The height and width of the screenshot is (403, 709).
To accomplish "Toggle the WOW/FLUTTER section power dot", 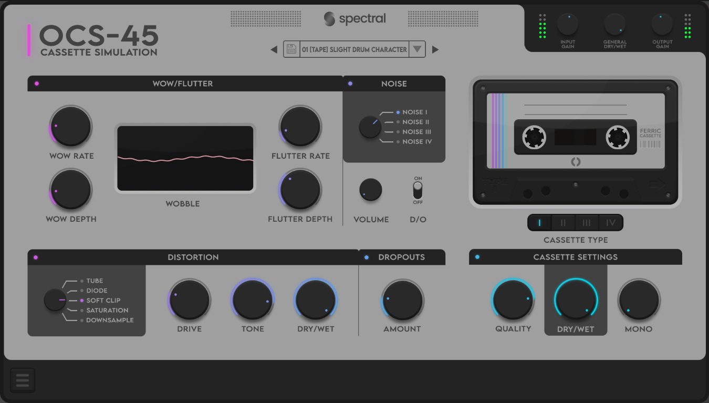I will [37, 84].
